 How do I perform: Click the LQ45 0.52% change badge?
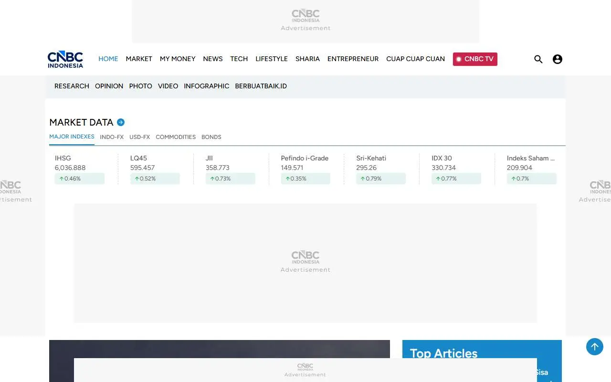coord(155,179)
